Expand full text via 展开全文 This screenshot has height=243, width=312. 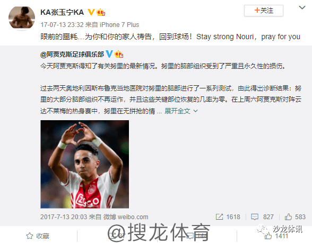coord(177,111)
